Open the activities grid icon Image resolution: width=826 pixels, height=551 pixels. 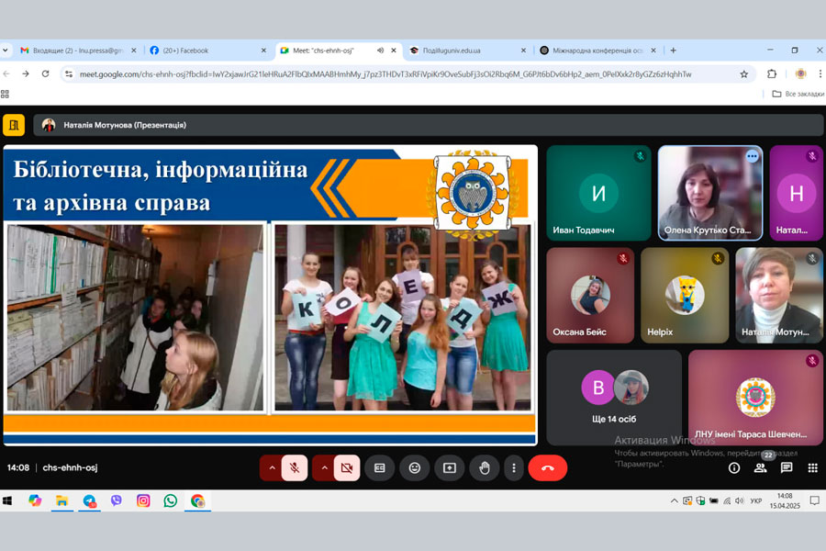[x=812, y=467]
